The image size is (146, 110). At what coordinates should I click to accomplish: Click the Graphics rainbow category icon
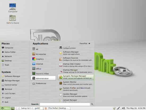pyautogui.click(x=34, y=59)
